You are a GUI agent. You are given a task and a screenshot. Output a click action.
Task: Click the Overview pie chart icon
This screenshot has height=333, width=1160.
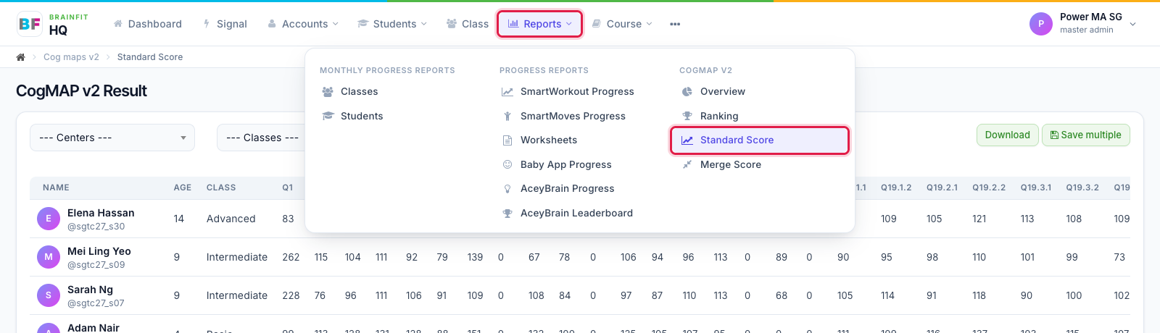[687, 92]
